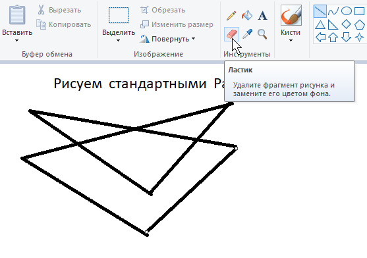
Task: Pick the Oval shape
Action: (347, 11)
